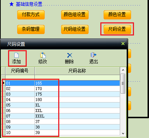Click the 尺码名称 column header

point(77,71)
